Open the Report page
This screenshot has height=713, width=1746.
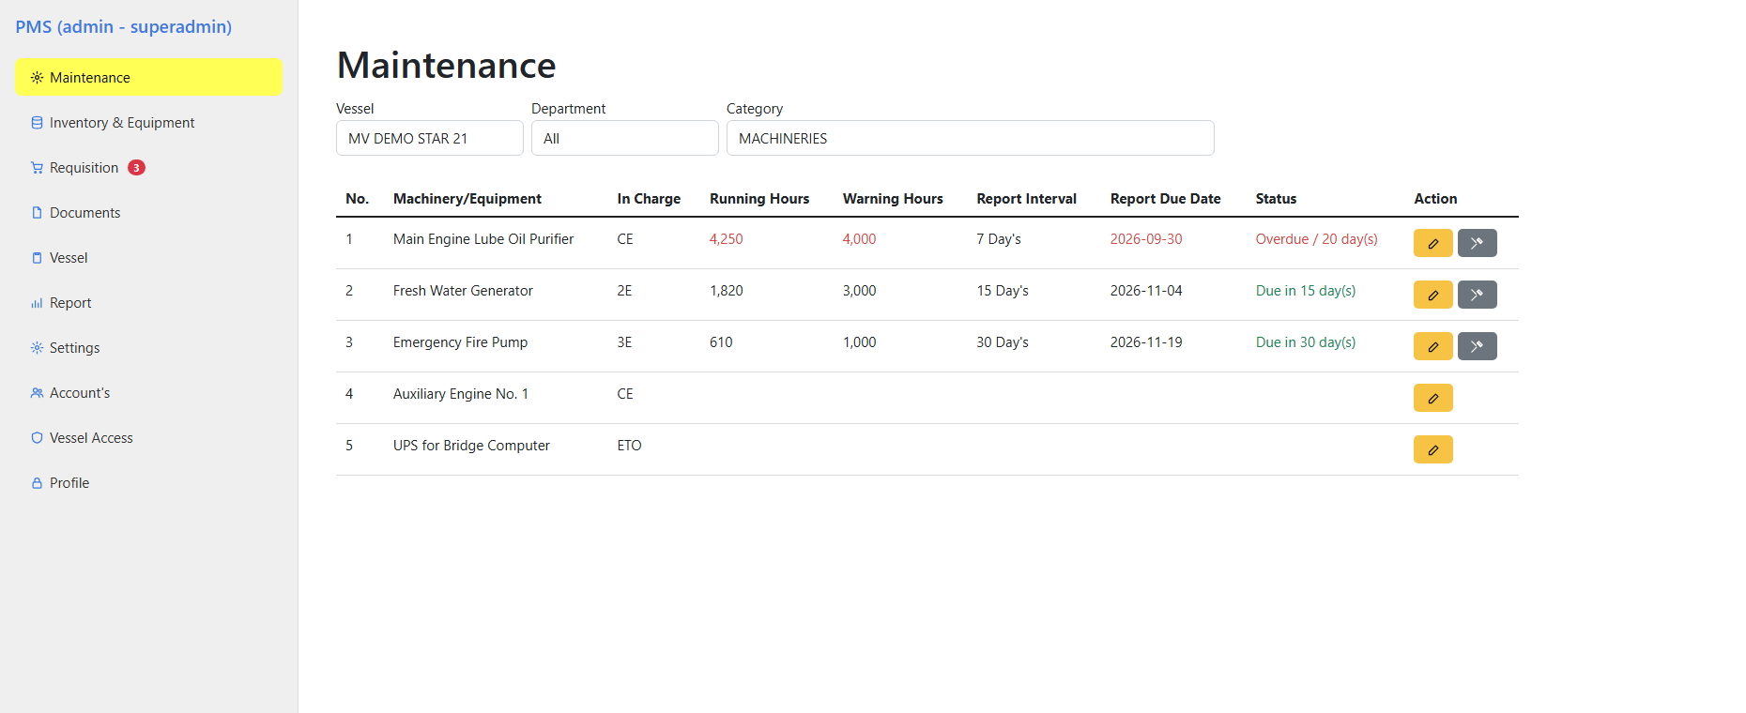(x=148, y=302)
